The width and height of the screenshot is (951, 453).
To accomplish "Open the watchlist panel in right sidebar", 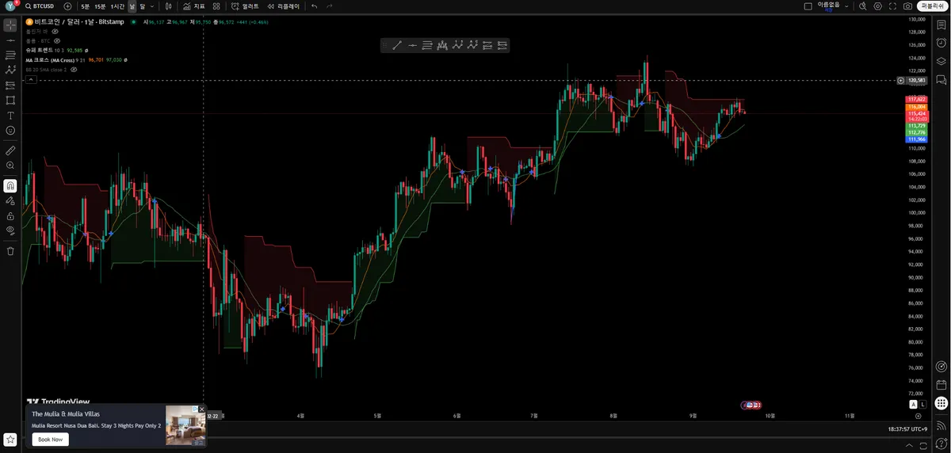I will point(941,25).
